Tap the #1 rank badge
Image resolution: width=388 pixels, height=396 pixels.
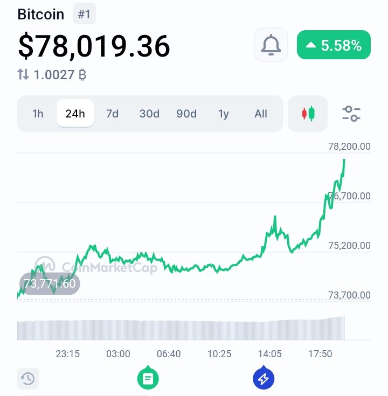tap(85, 14)
